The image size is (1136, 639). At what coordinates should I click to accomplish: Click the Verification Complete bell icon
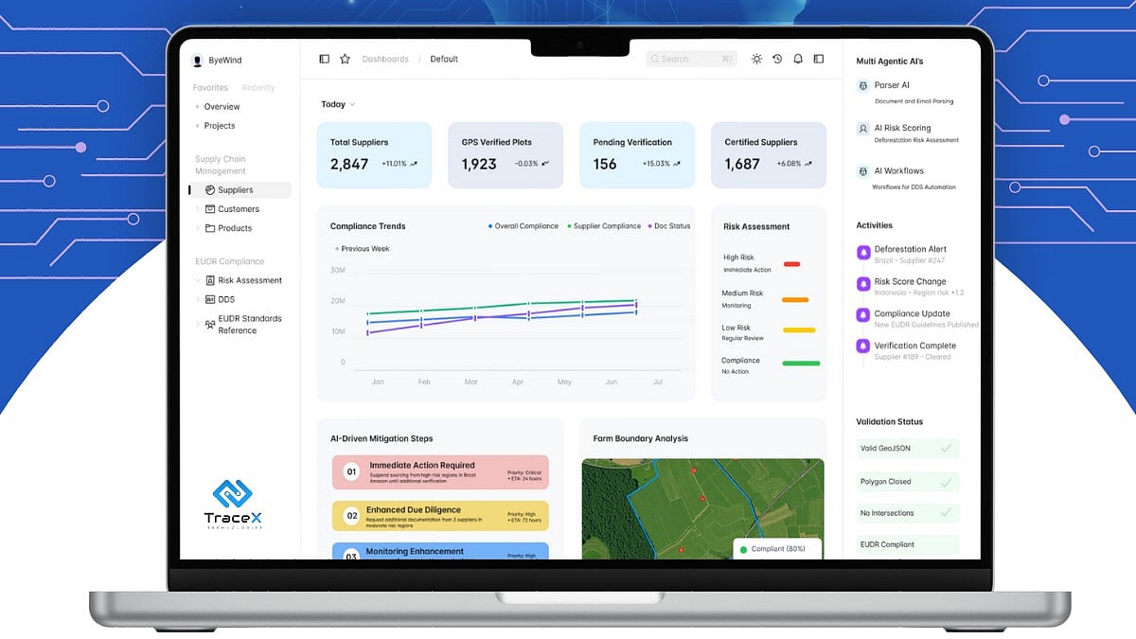pyautogui.click(x=863, y=347)
